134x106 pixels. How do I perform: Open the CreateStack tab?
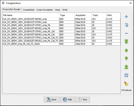29,10
